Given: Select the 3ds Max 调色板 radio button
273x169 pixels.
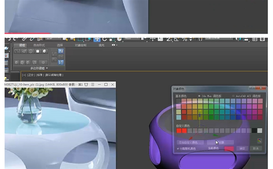Looking at the screenshot, I should (x=199, y=96).
